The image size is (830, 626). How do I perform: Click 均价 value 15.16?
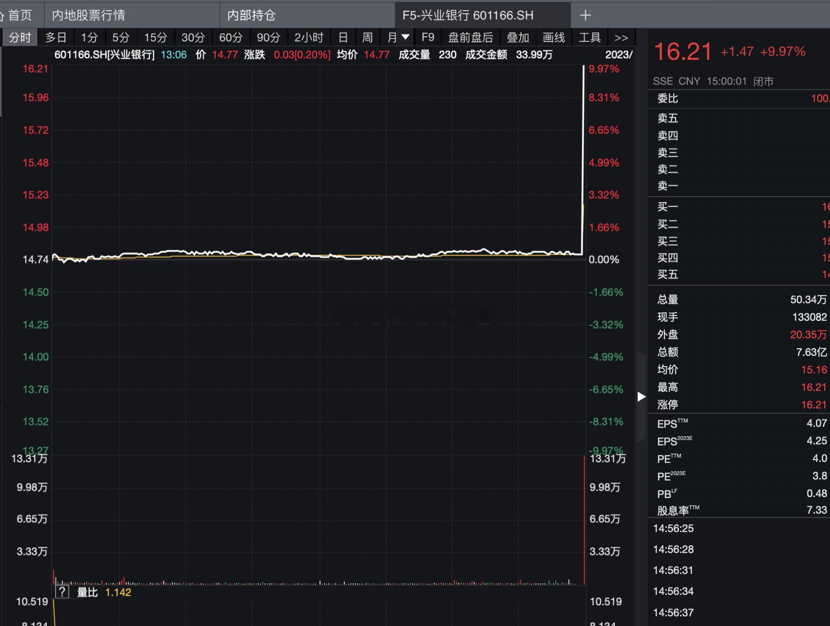814,370
